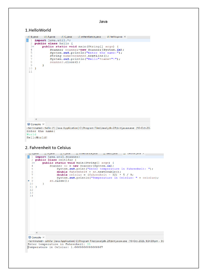Click the Console icon in the celtifar output panel

(30, 237)
